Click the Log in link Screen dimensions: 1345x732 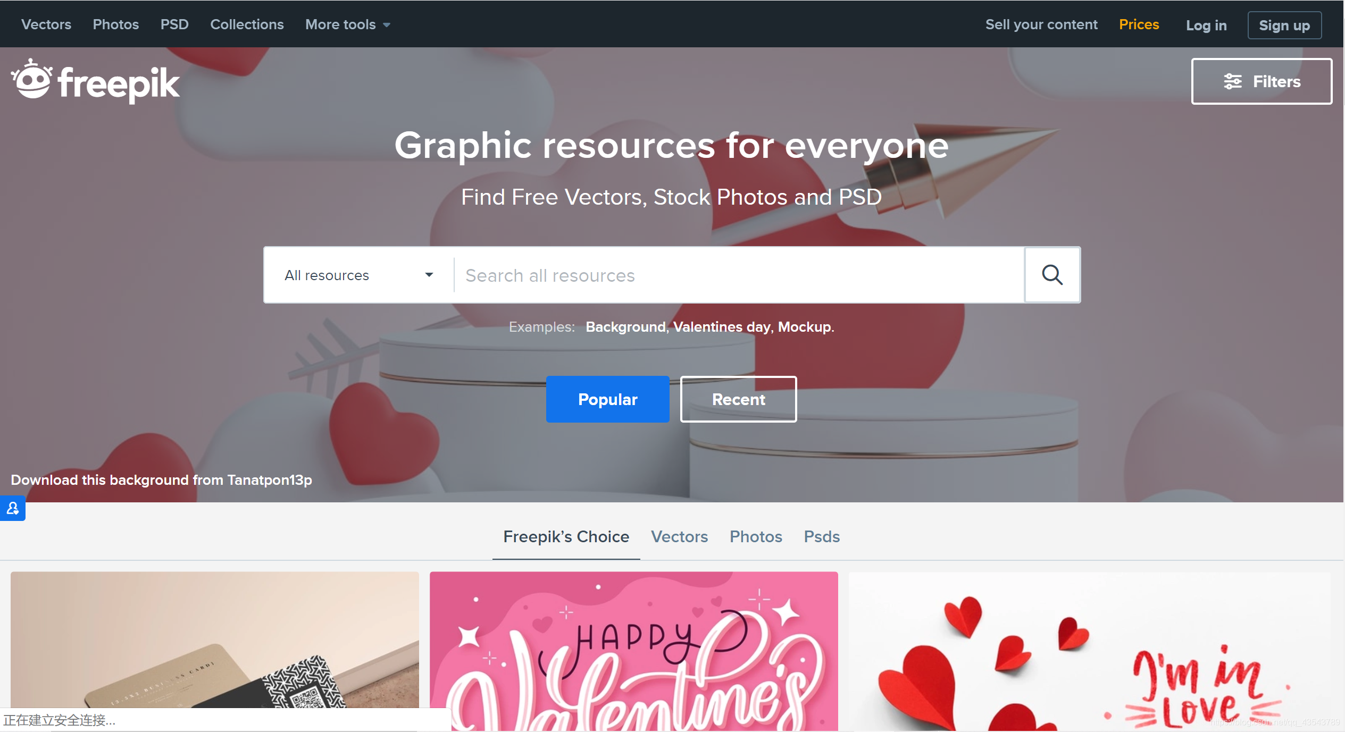pos(1206,25)
